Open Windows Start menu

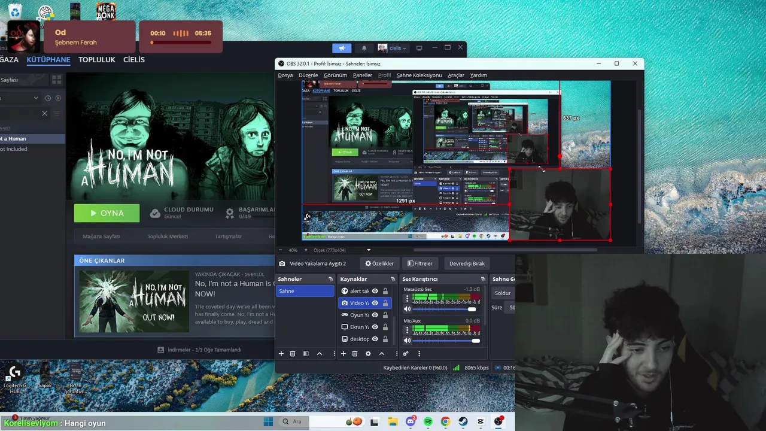click(269, 421)
